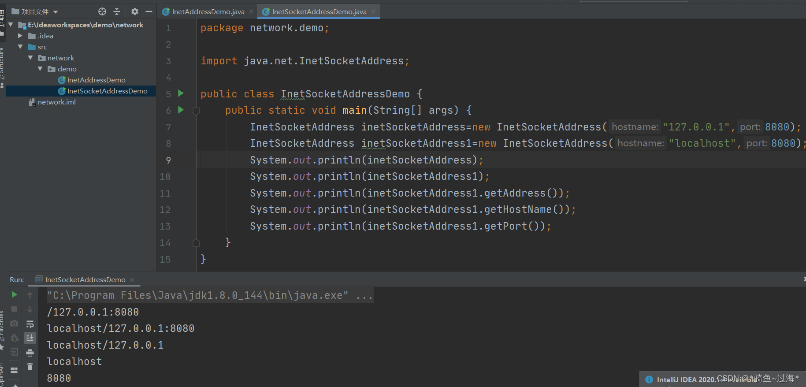The image size is (806, 387).
Task: Select the network package in tree
Action: coord(61,58)
